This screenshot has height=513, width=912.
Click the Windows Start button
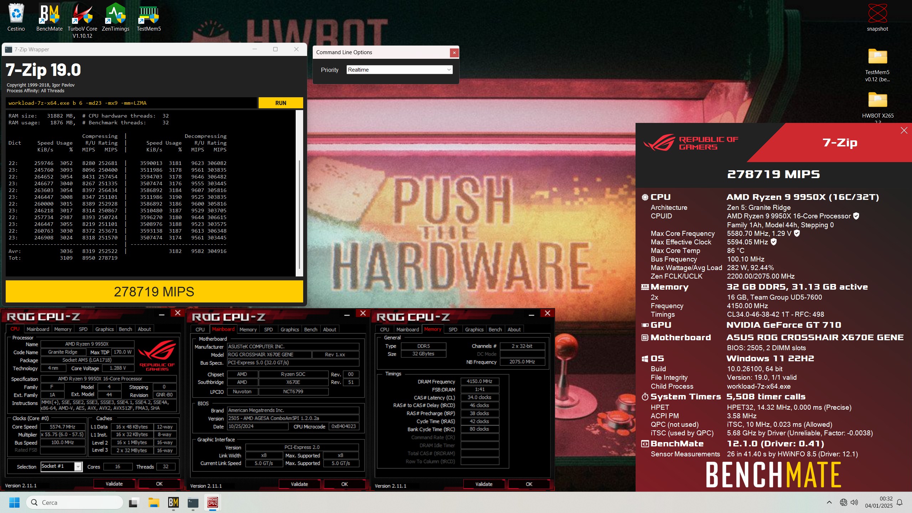point(14,502)
